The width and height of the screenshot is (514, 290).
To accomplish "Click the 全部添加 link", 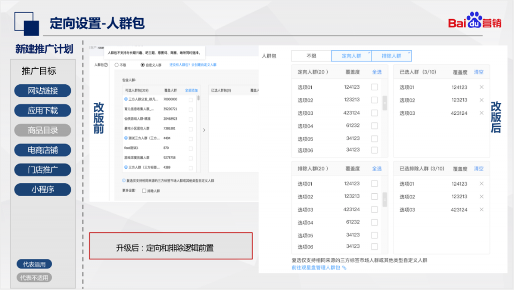I will [x=191, y=90].
